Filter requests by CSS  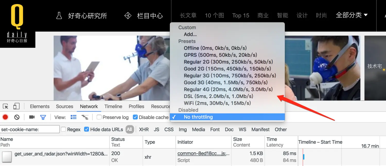click(x=169, y=130)
